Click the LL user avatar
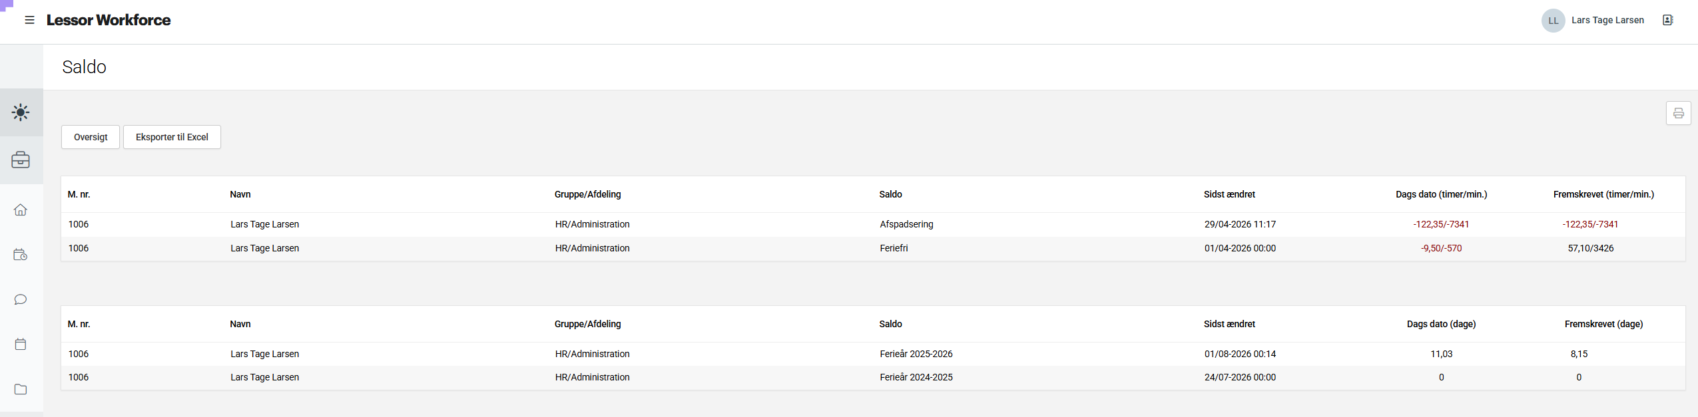The image size is (1698, 417). click(1553, 21)
